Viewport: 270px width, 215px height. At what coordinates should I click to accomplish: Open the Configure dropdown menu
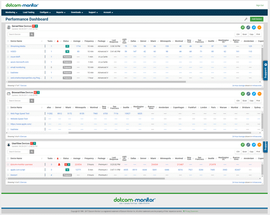[45, 12]
